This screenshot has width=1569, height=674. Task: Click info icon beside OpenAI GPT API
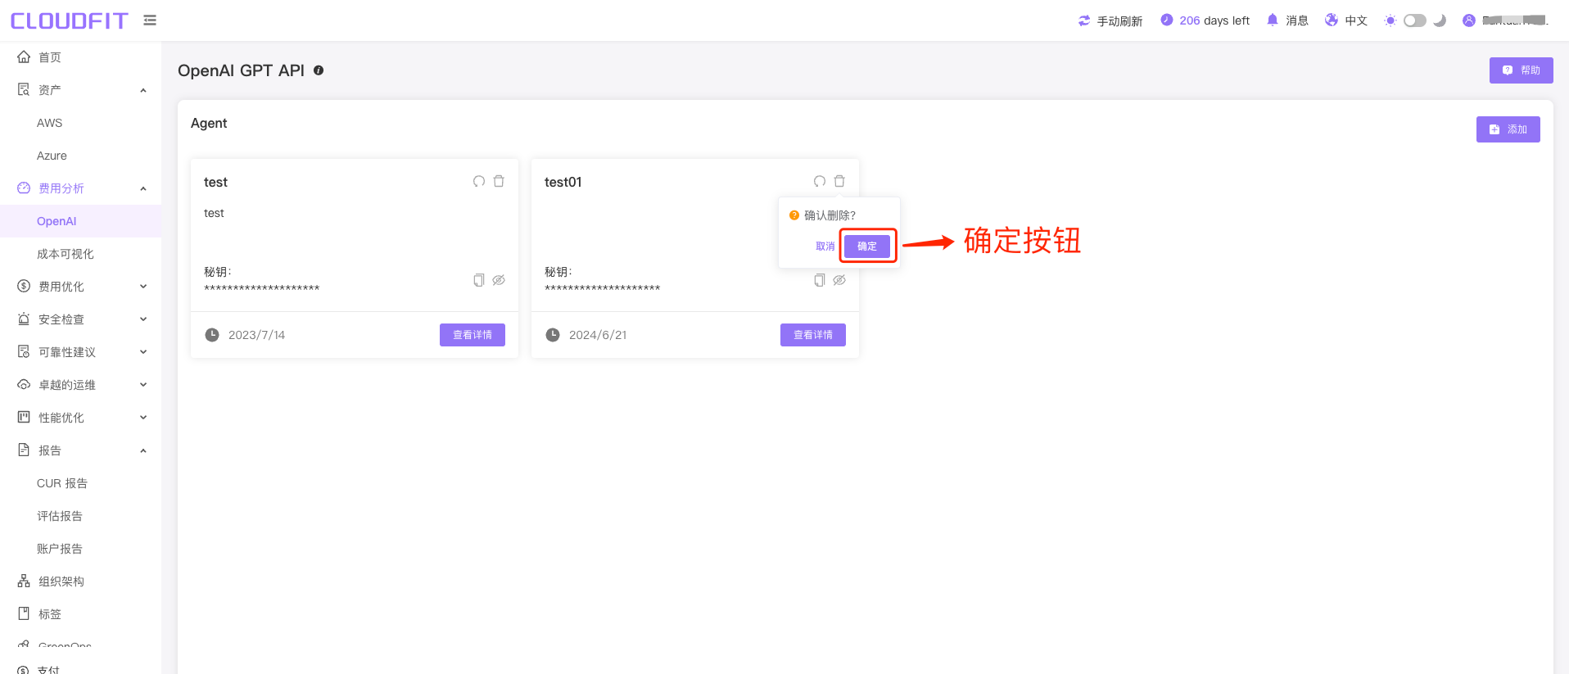(319, 70)
